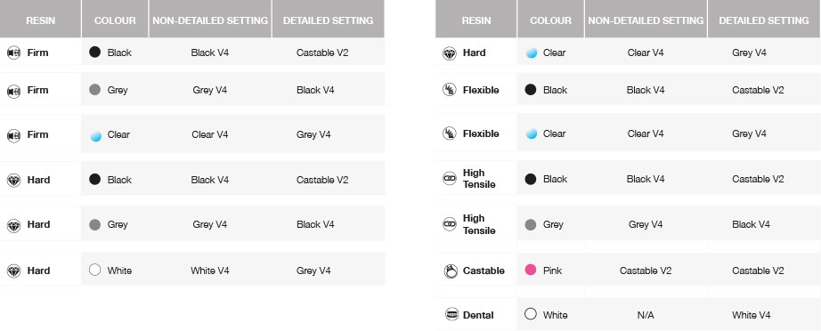Click the White V4 setting in Hard White row

coord(210,270)
